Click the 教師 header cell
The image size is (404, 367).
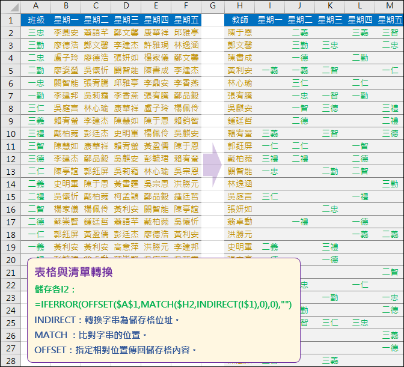pos(240,20)
